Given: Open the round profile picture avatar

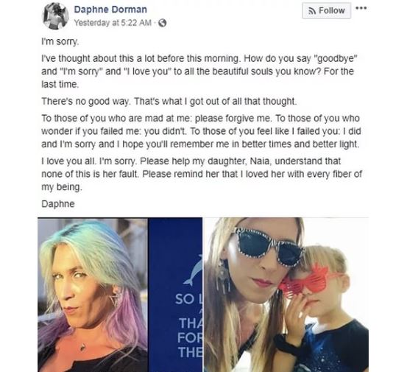Looking at the screenshot, I should tap(55, 16).
